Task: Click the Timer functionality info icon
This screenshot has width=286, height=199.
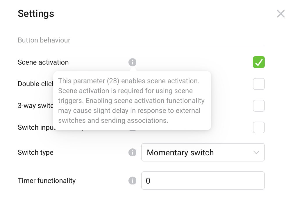Action: (x=132, y=181)
